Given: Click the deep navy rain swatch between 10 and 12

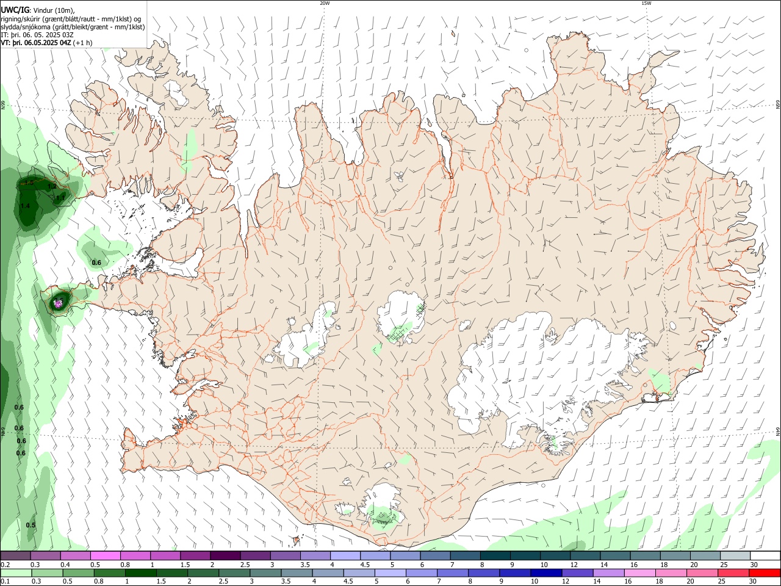Looking at the screenshot, I should click(x=546, y=573).
